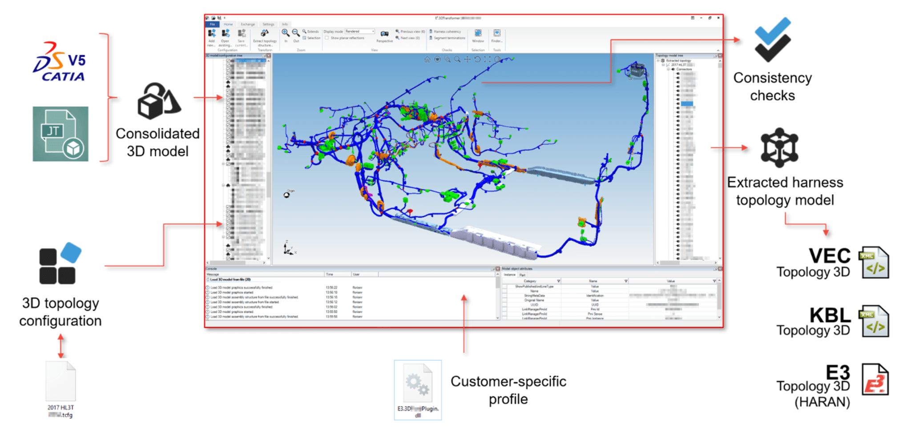Image resolution: width=911 pixels, height=434 pixels.
Task: Switch to the Exchange ribbon tab
Action: (247, 24)
